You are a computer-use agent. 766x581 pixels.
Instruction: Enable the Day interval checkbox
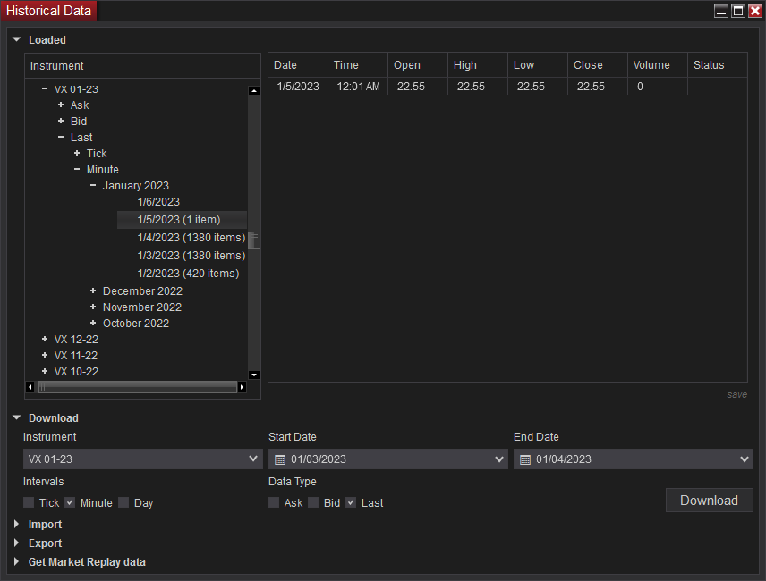click(x=123, y=502)
